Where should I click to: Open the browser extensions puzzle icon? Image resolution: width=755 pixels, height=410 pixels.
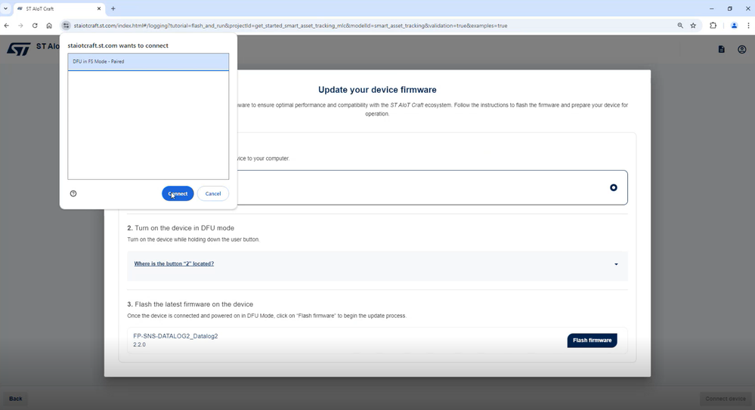[x=713, y=26]
